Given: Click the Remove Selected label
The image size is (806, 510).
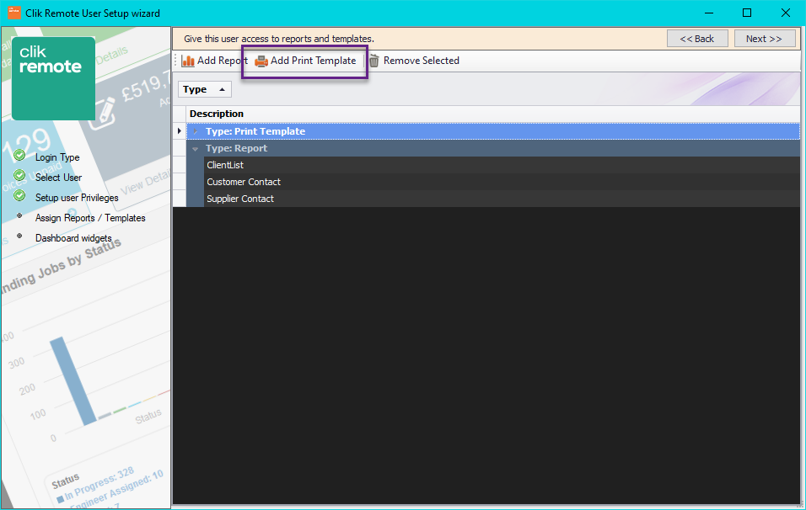Looking at the screenshot, I should tap(421, 61).
